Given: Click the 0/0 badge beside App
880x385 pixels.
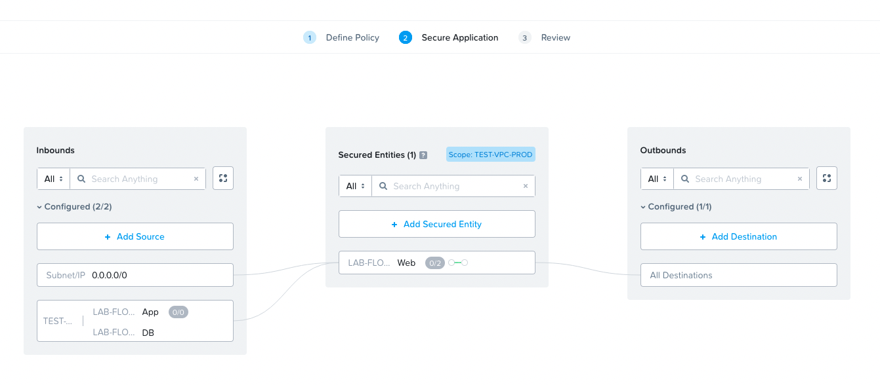Looking at the screenshot, I should pos(178,312).
